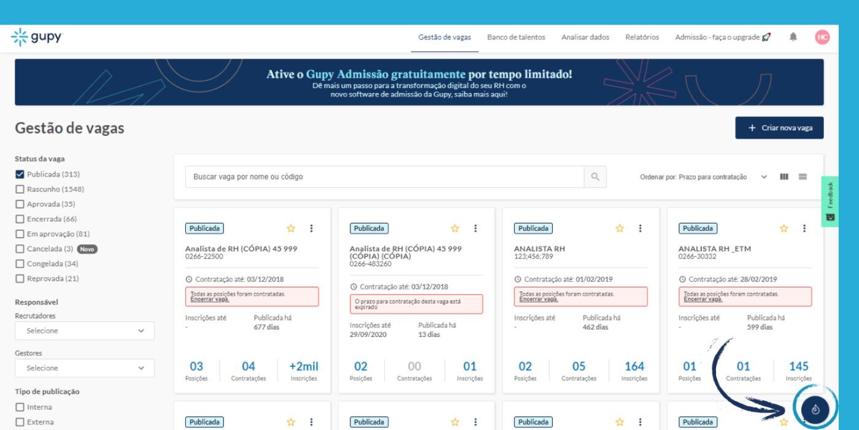859x430 pixels.
Task: Go to Banco de talentos tab
Action: pyautogui.click(x=515, y=37)
